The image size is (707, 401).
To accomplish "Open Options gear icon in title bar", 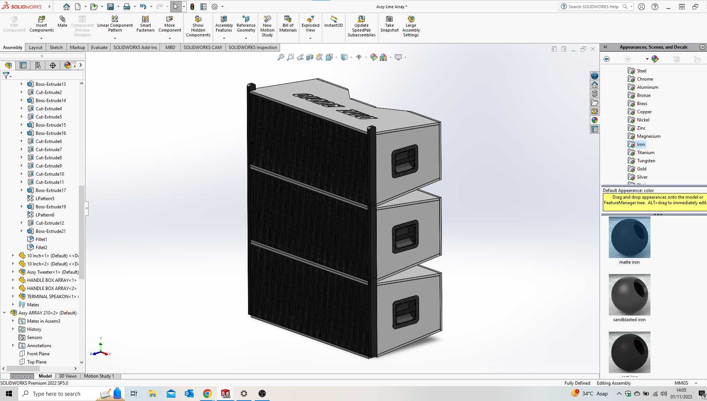I will coord(215,7).
